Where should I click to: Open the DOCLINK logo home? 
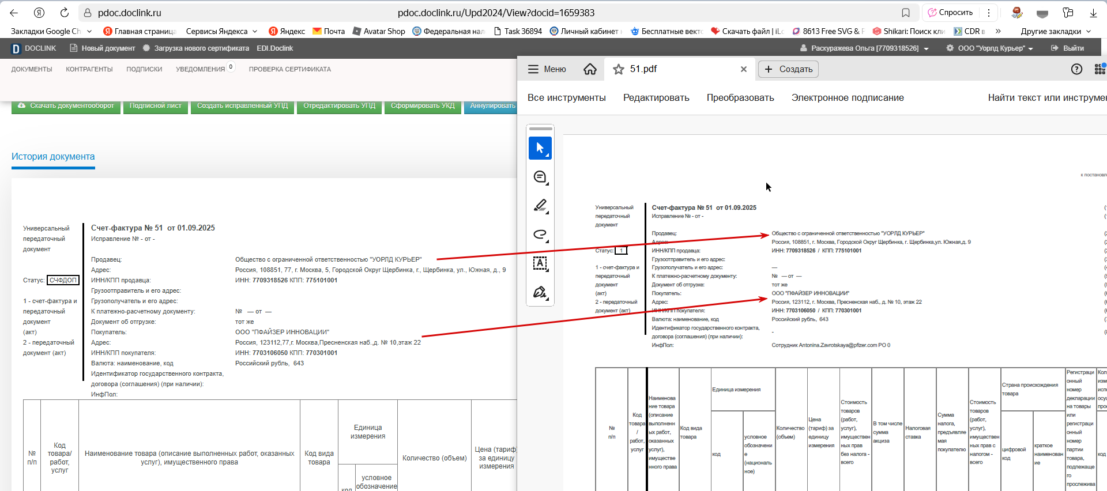click(x=34, y=48)
